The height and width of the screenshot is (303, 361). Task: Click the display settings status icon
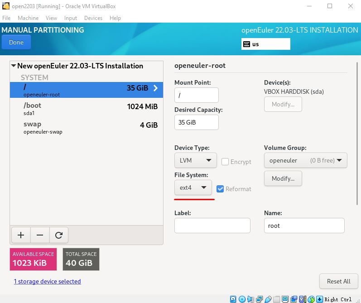[285, 299]
